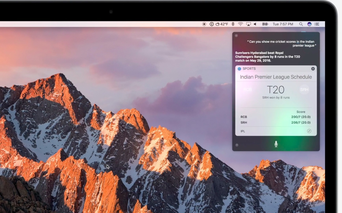Click the Tue 7:57 PM clock
342x213 pixels.
(283, 24)
